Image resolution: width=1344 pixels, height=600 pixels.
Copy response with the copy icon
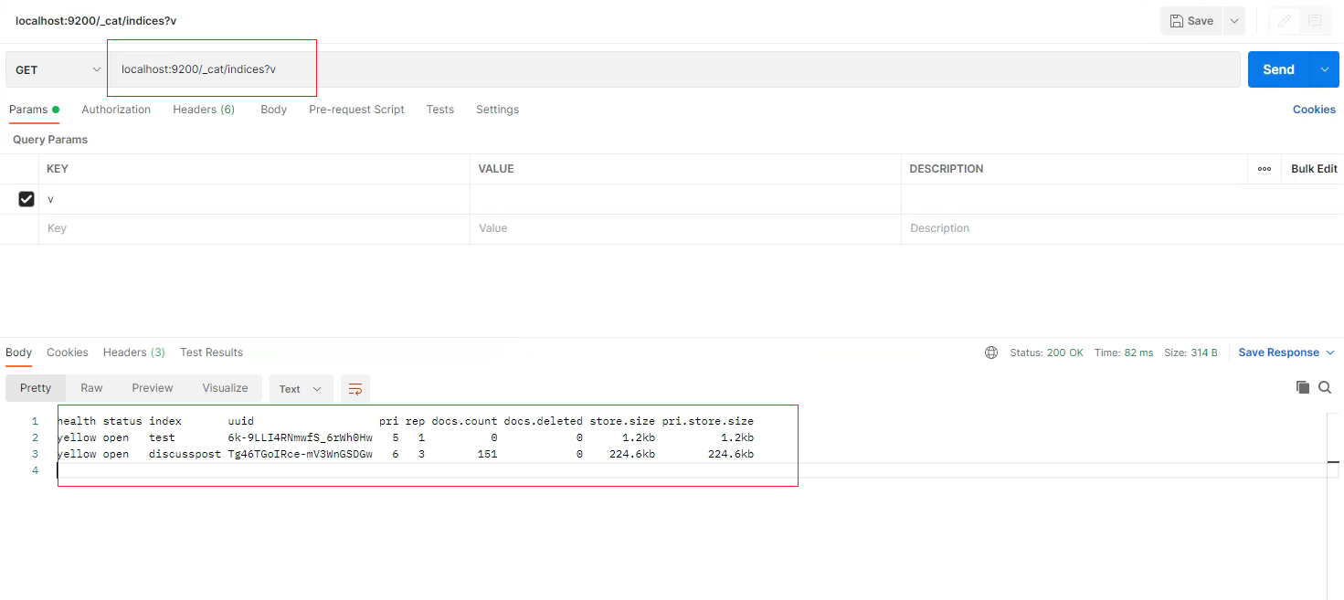1303,388
